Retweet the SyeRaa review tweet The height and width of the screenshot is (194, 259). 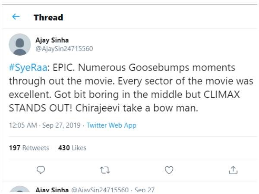(x=105, y=170)
